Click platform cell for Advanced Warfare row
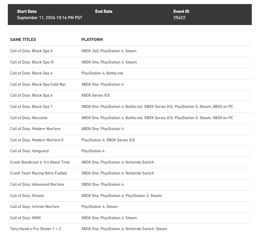This screenshot has width=264, height=236. point(103,184)
